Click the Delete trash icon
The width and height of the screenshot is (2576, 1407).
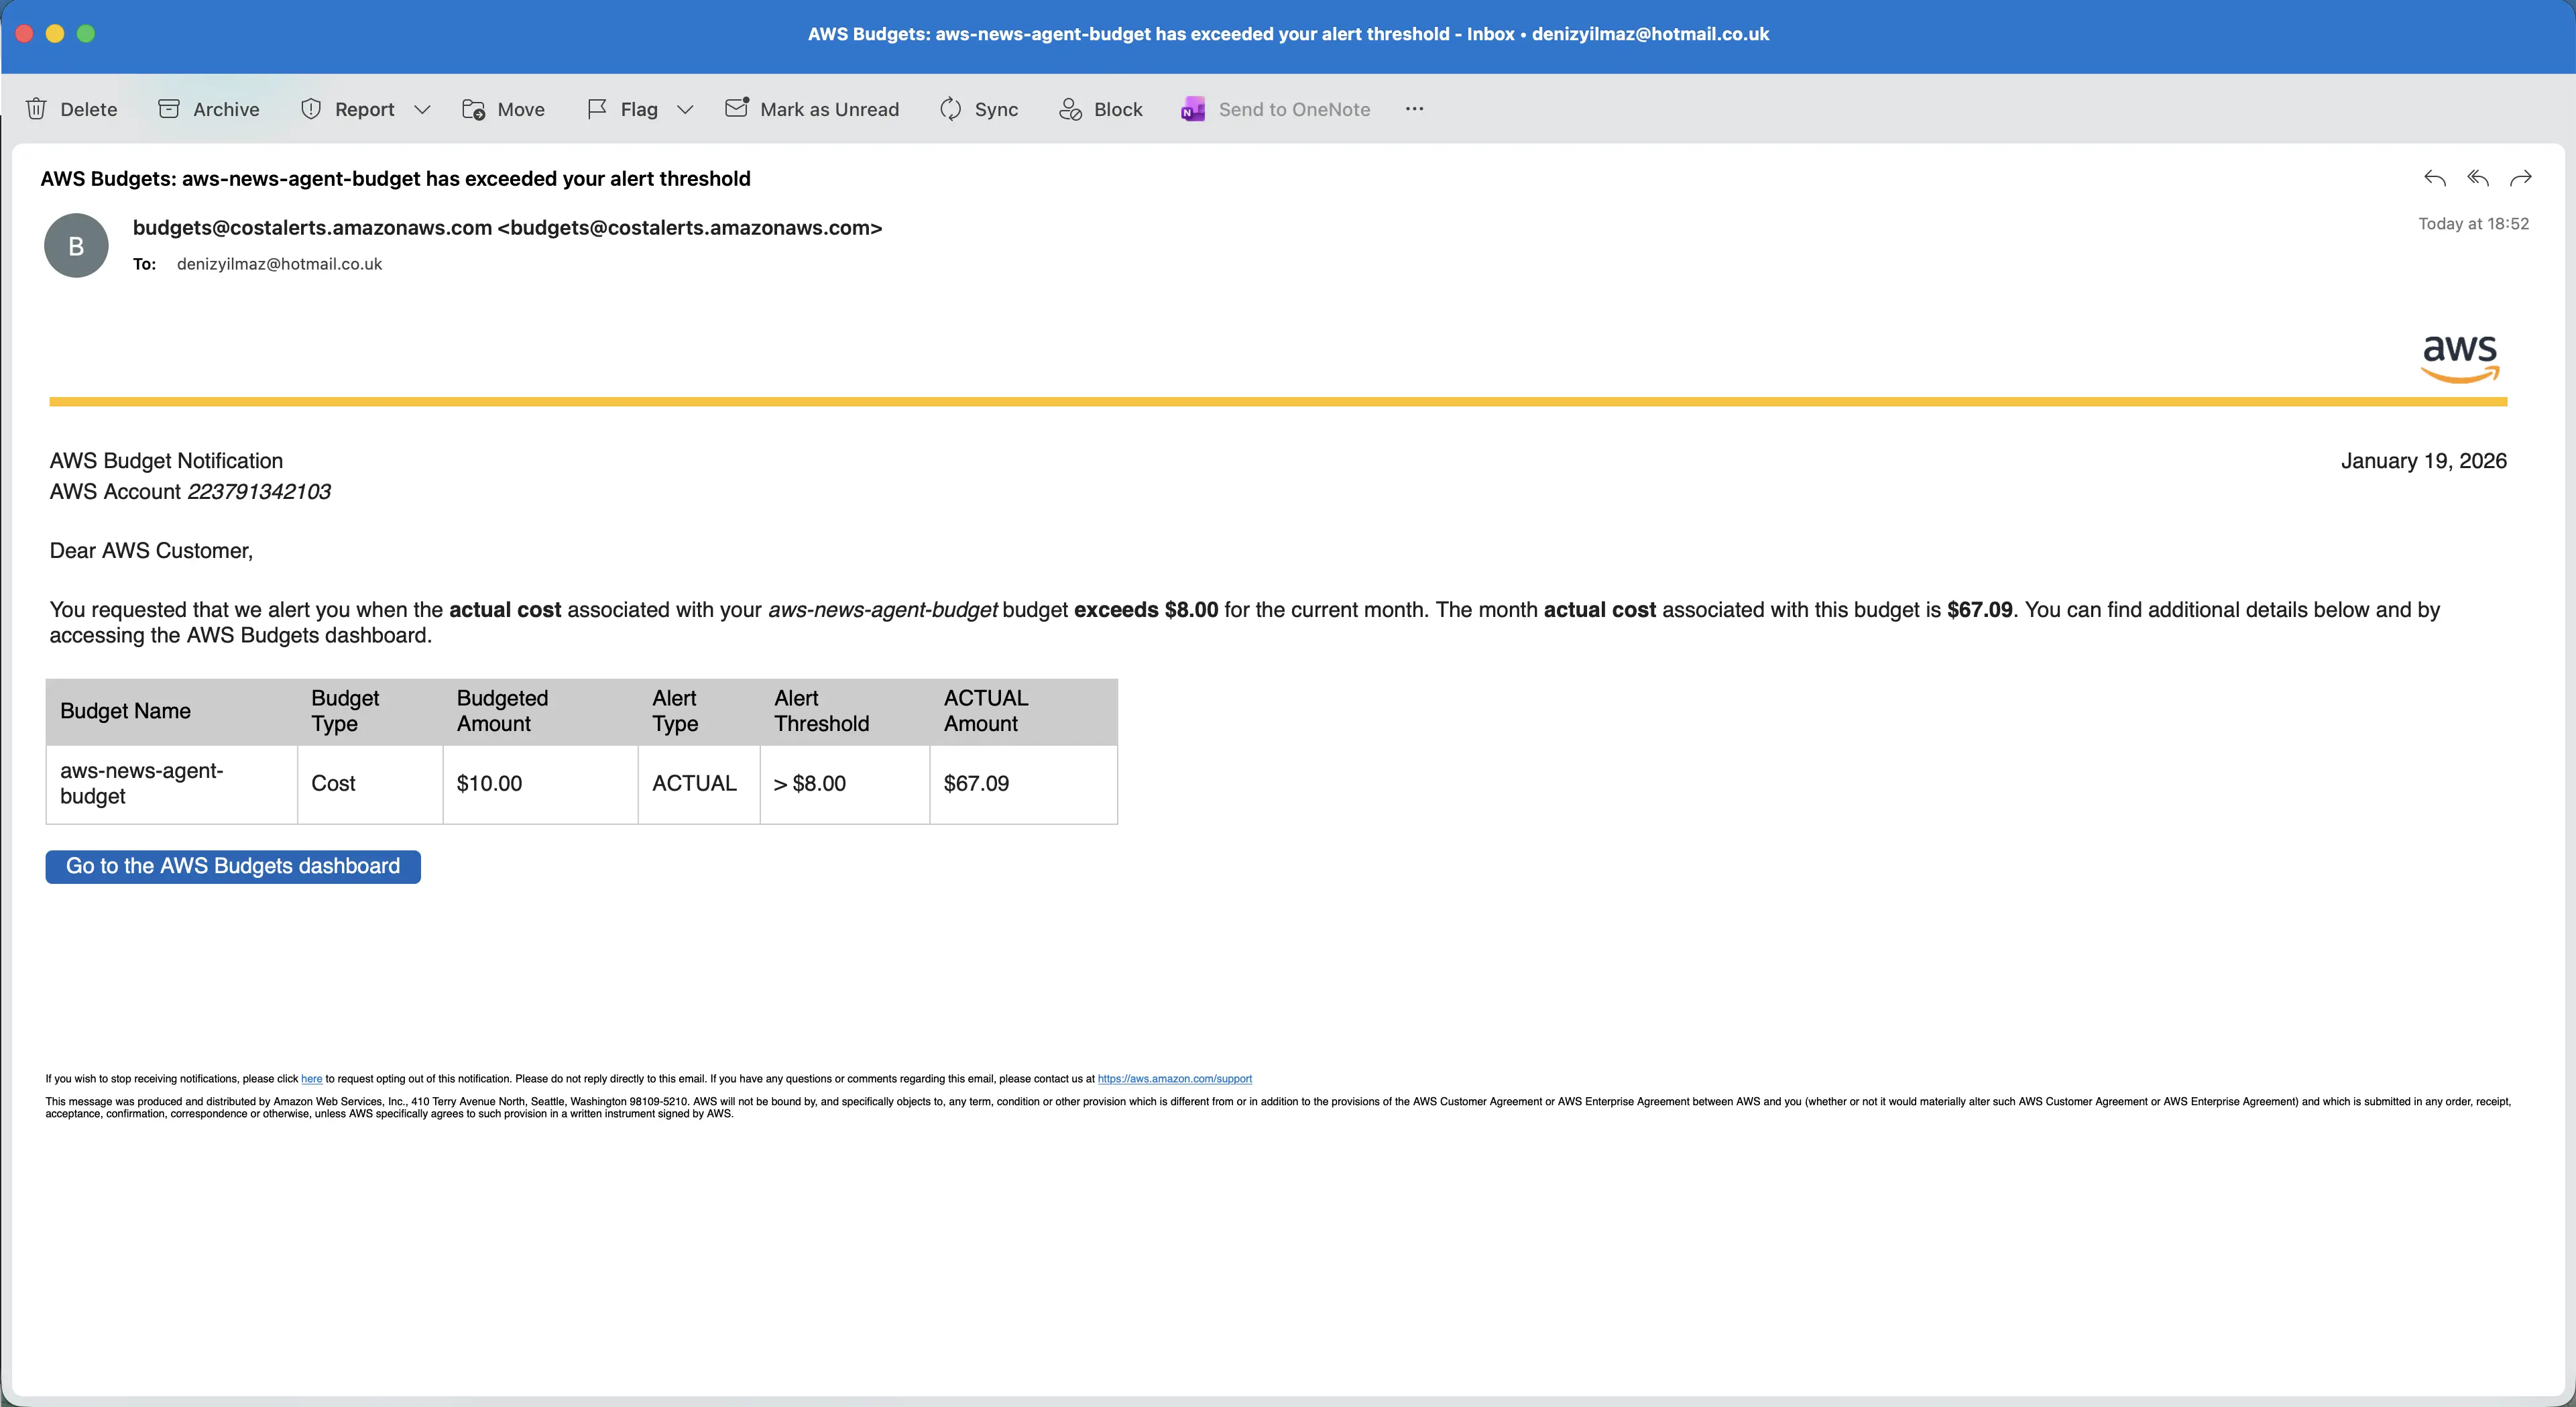(37, 109)
